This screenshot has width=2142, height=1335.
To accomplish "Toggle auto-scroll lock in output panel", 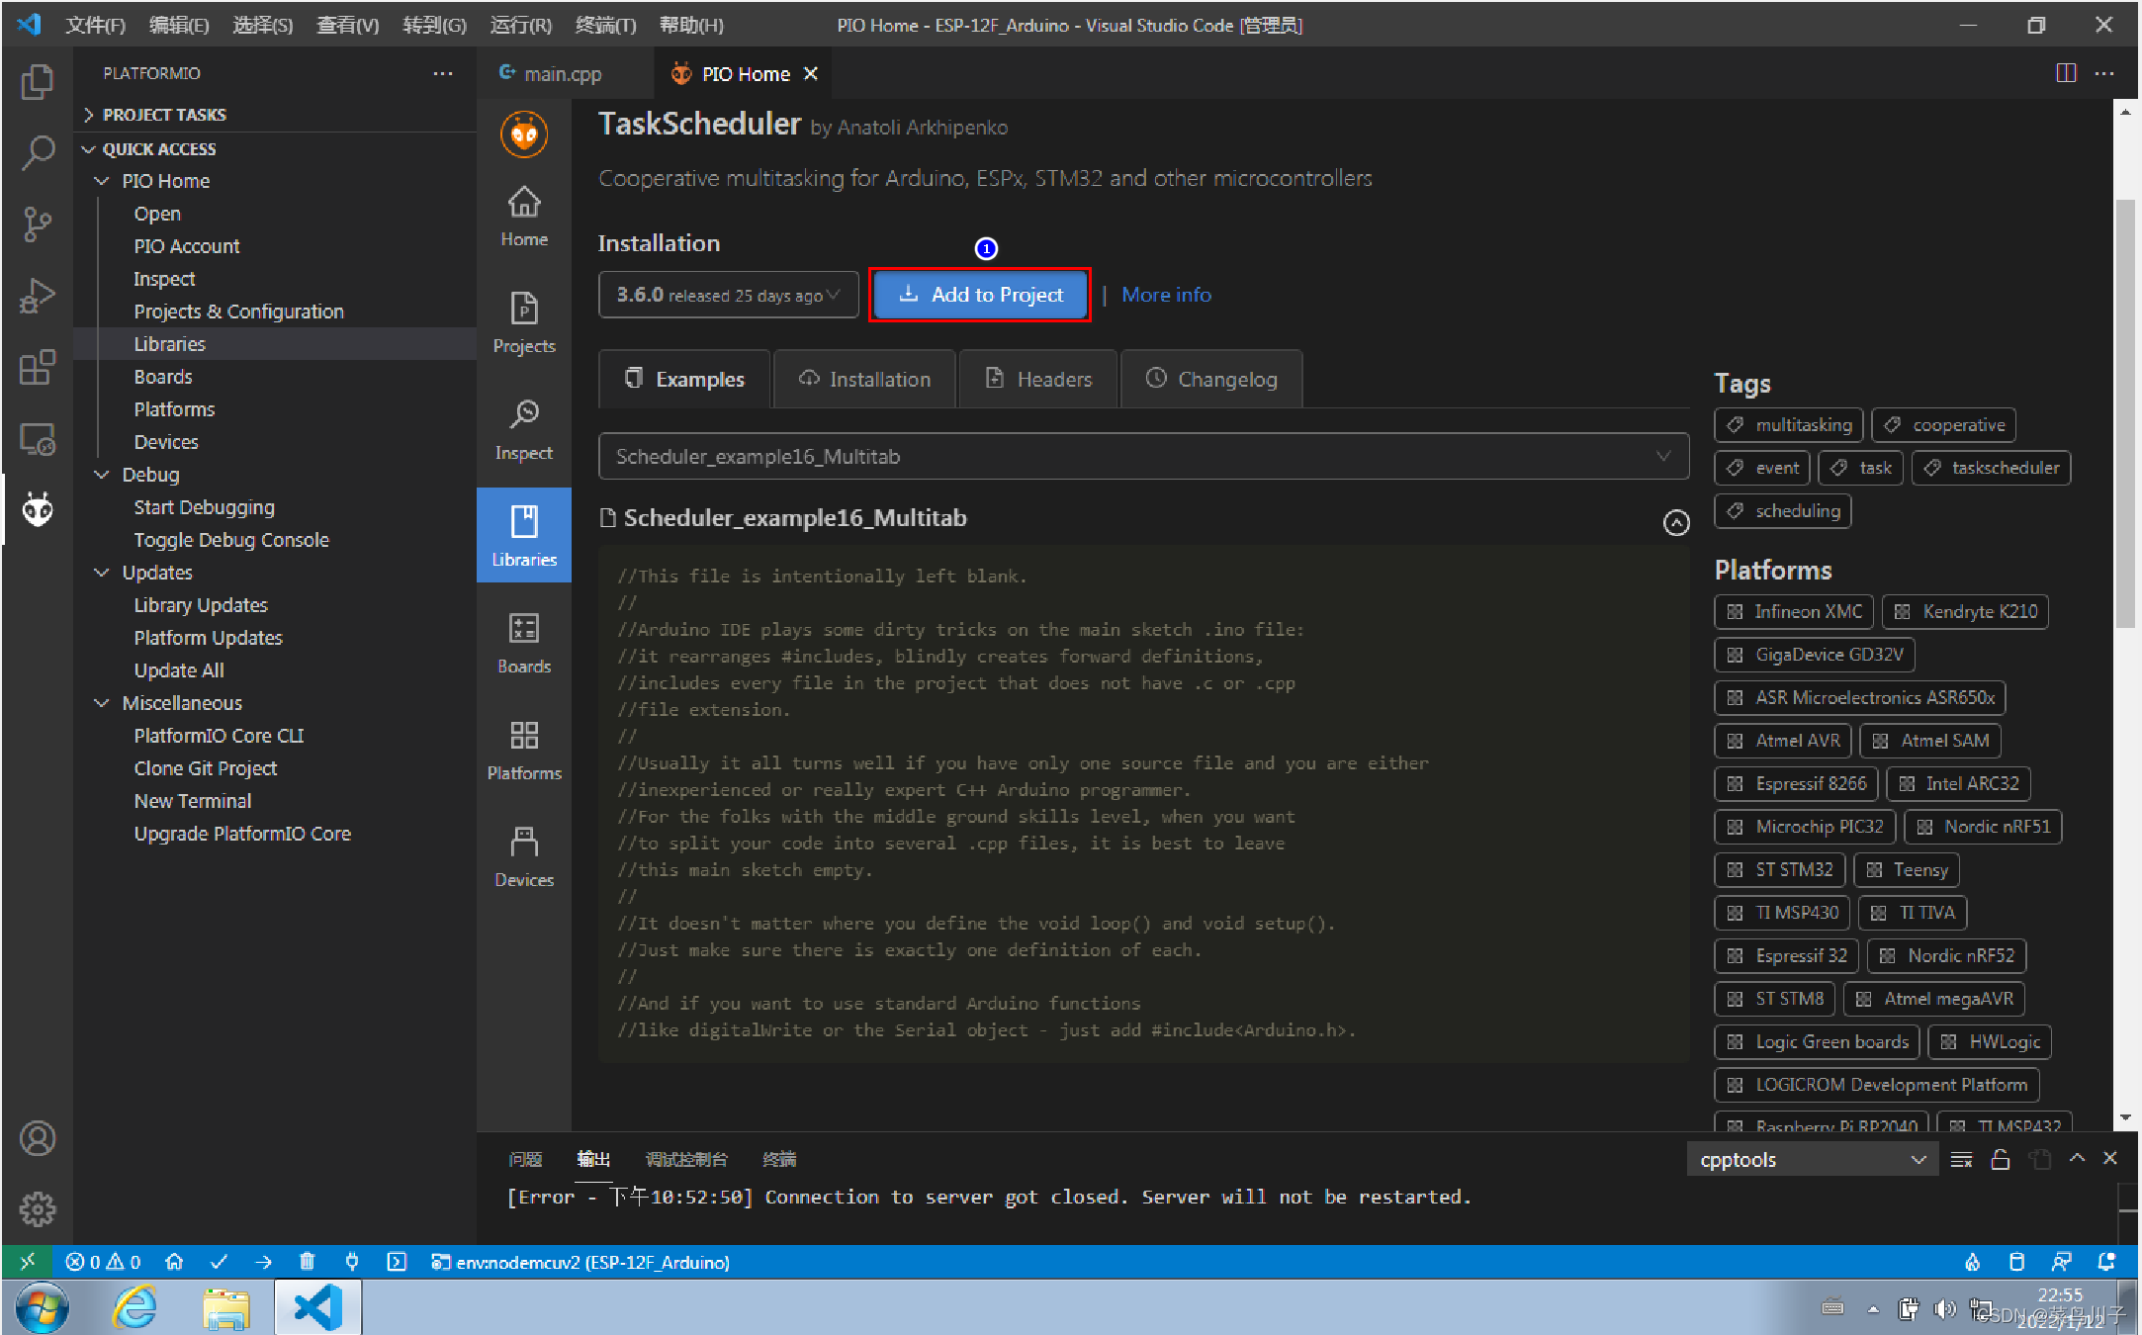I will click(x=2001, y=1159).
